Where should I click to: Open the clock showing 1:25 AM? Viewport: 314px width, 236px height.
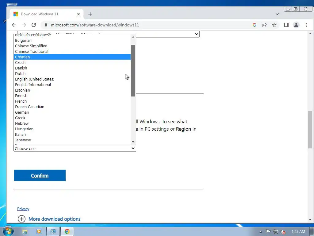[298, 232]
